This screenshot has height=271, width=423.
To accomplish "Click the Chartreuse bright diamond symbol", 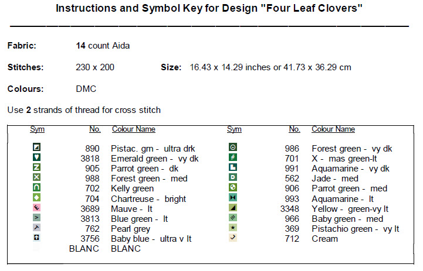I will point(37,198).
